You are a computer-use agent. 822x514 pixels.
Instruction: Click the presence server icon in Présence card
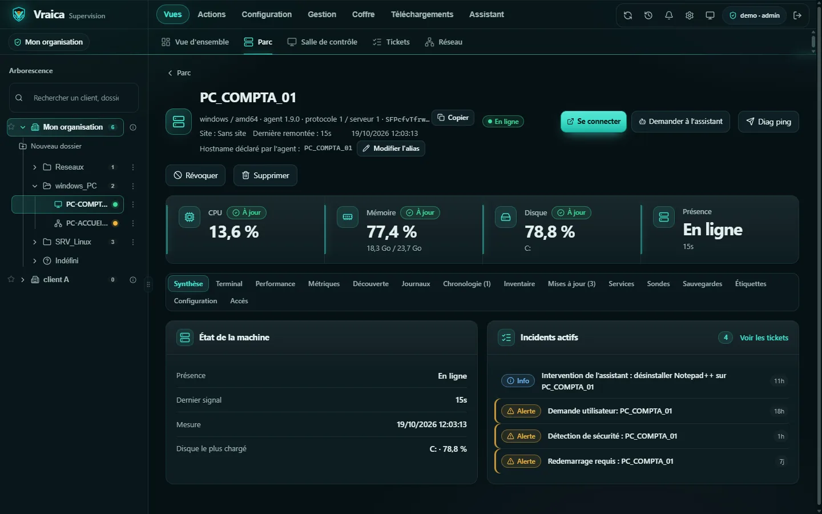click(664, 217)
